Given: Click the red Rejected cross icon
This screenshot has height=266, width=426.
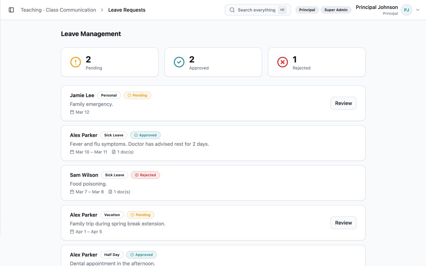Looking at the screenshot, I should point(283,62).
